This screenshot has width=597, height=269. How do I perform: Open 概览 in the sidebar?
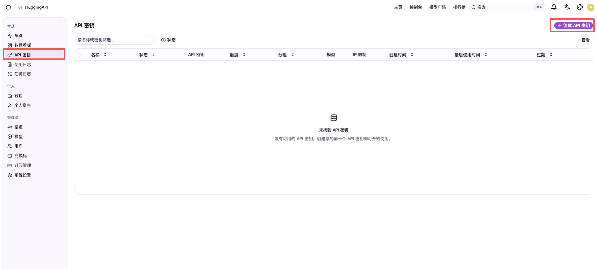pyautogui.click(x=35, y=36)
